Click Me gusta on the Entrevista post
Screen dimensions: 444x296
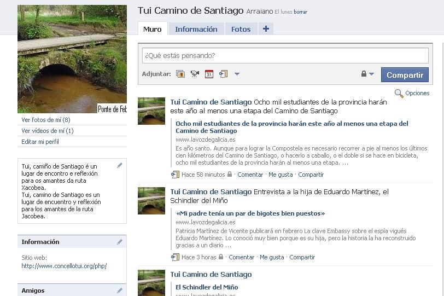[x=272, y=257]
